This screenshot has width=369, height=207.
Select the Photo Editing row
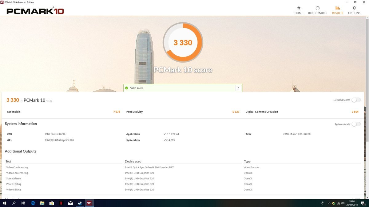click(183, 184)
